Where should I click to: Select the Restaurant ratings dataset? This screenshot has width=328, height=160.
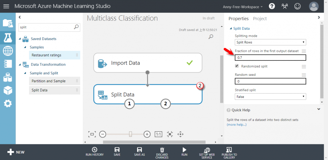pos(54,55)
